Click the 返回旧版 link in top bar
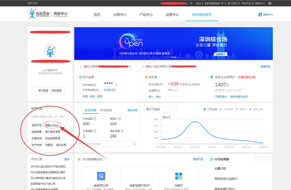The height and width of the screenshot is (190, 291). click(x=33, y=3)
